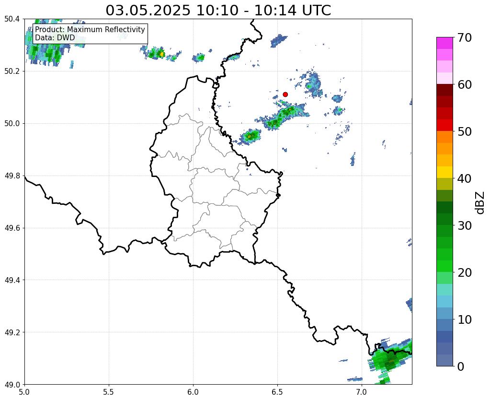Click the colorbar tick label 0
The width and height of the screenshot is (490, 400).
(x=461, y=366)
